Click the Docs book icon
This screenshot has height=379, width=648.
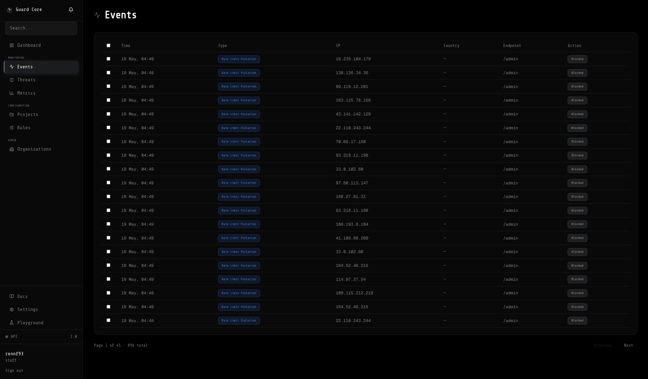[x=12, y=296]
